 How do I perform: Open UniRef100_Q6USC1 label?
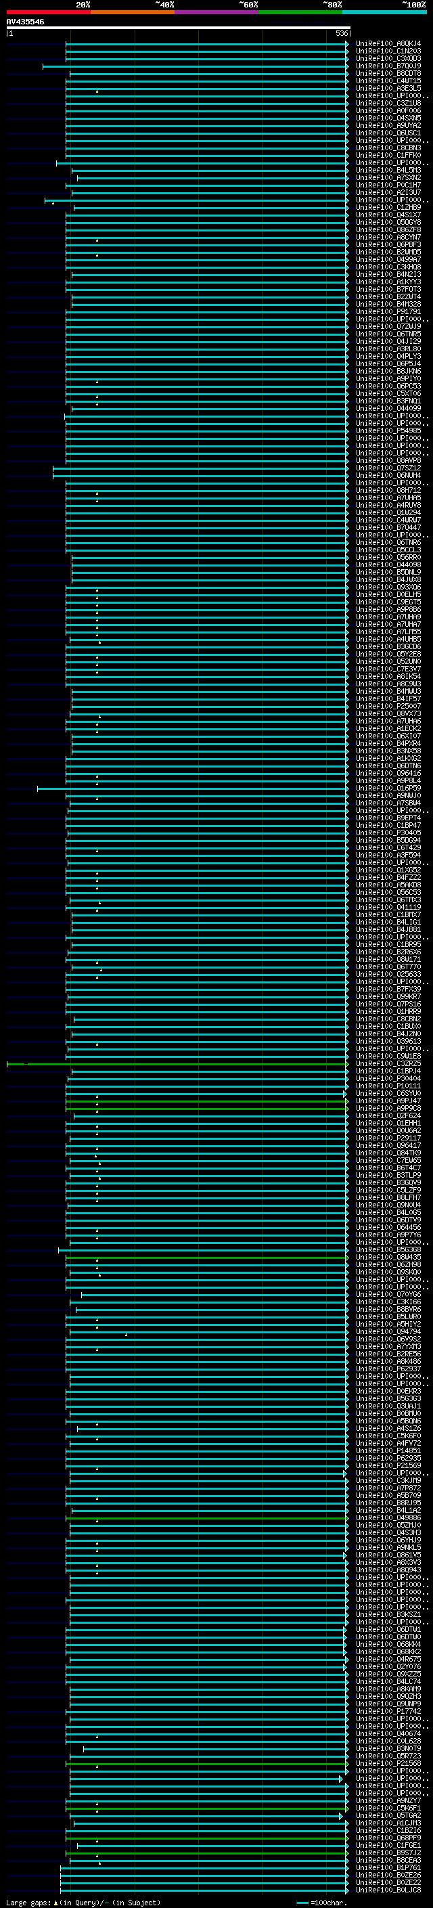click(388, 133)
